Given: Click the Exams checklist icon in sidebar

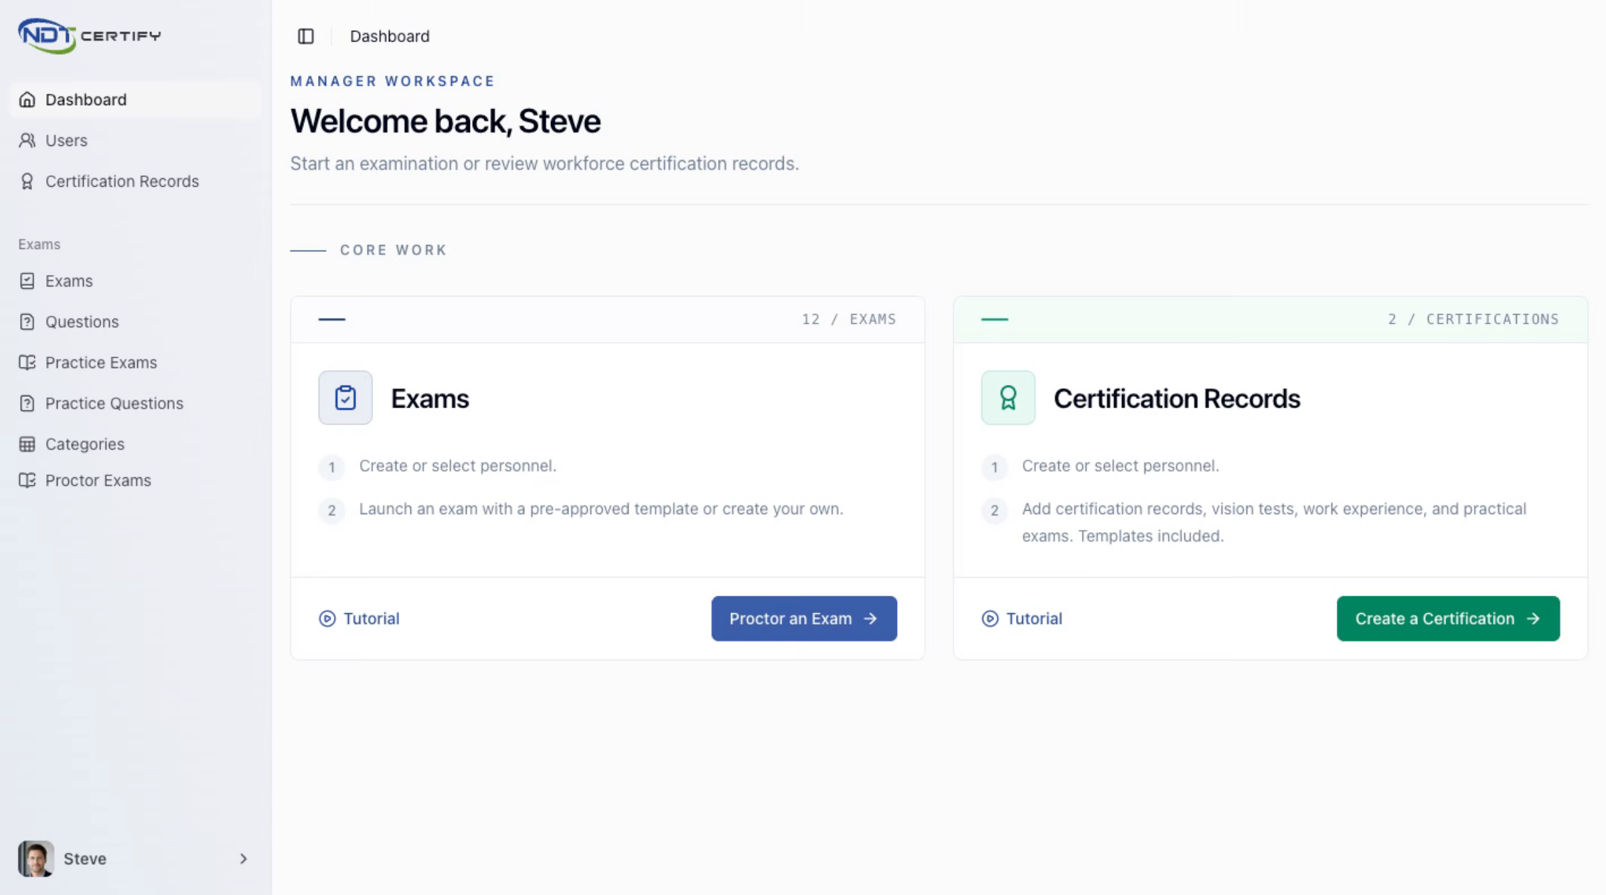Looking at the screenshot, I should click(27, 281).
